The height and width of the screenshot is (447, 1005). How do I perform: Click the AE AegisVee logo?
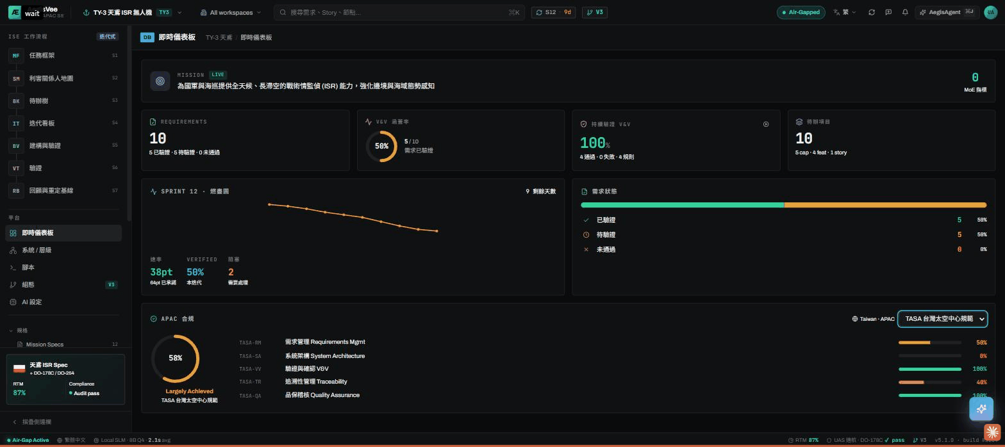(15, 12)
